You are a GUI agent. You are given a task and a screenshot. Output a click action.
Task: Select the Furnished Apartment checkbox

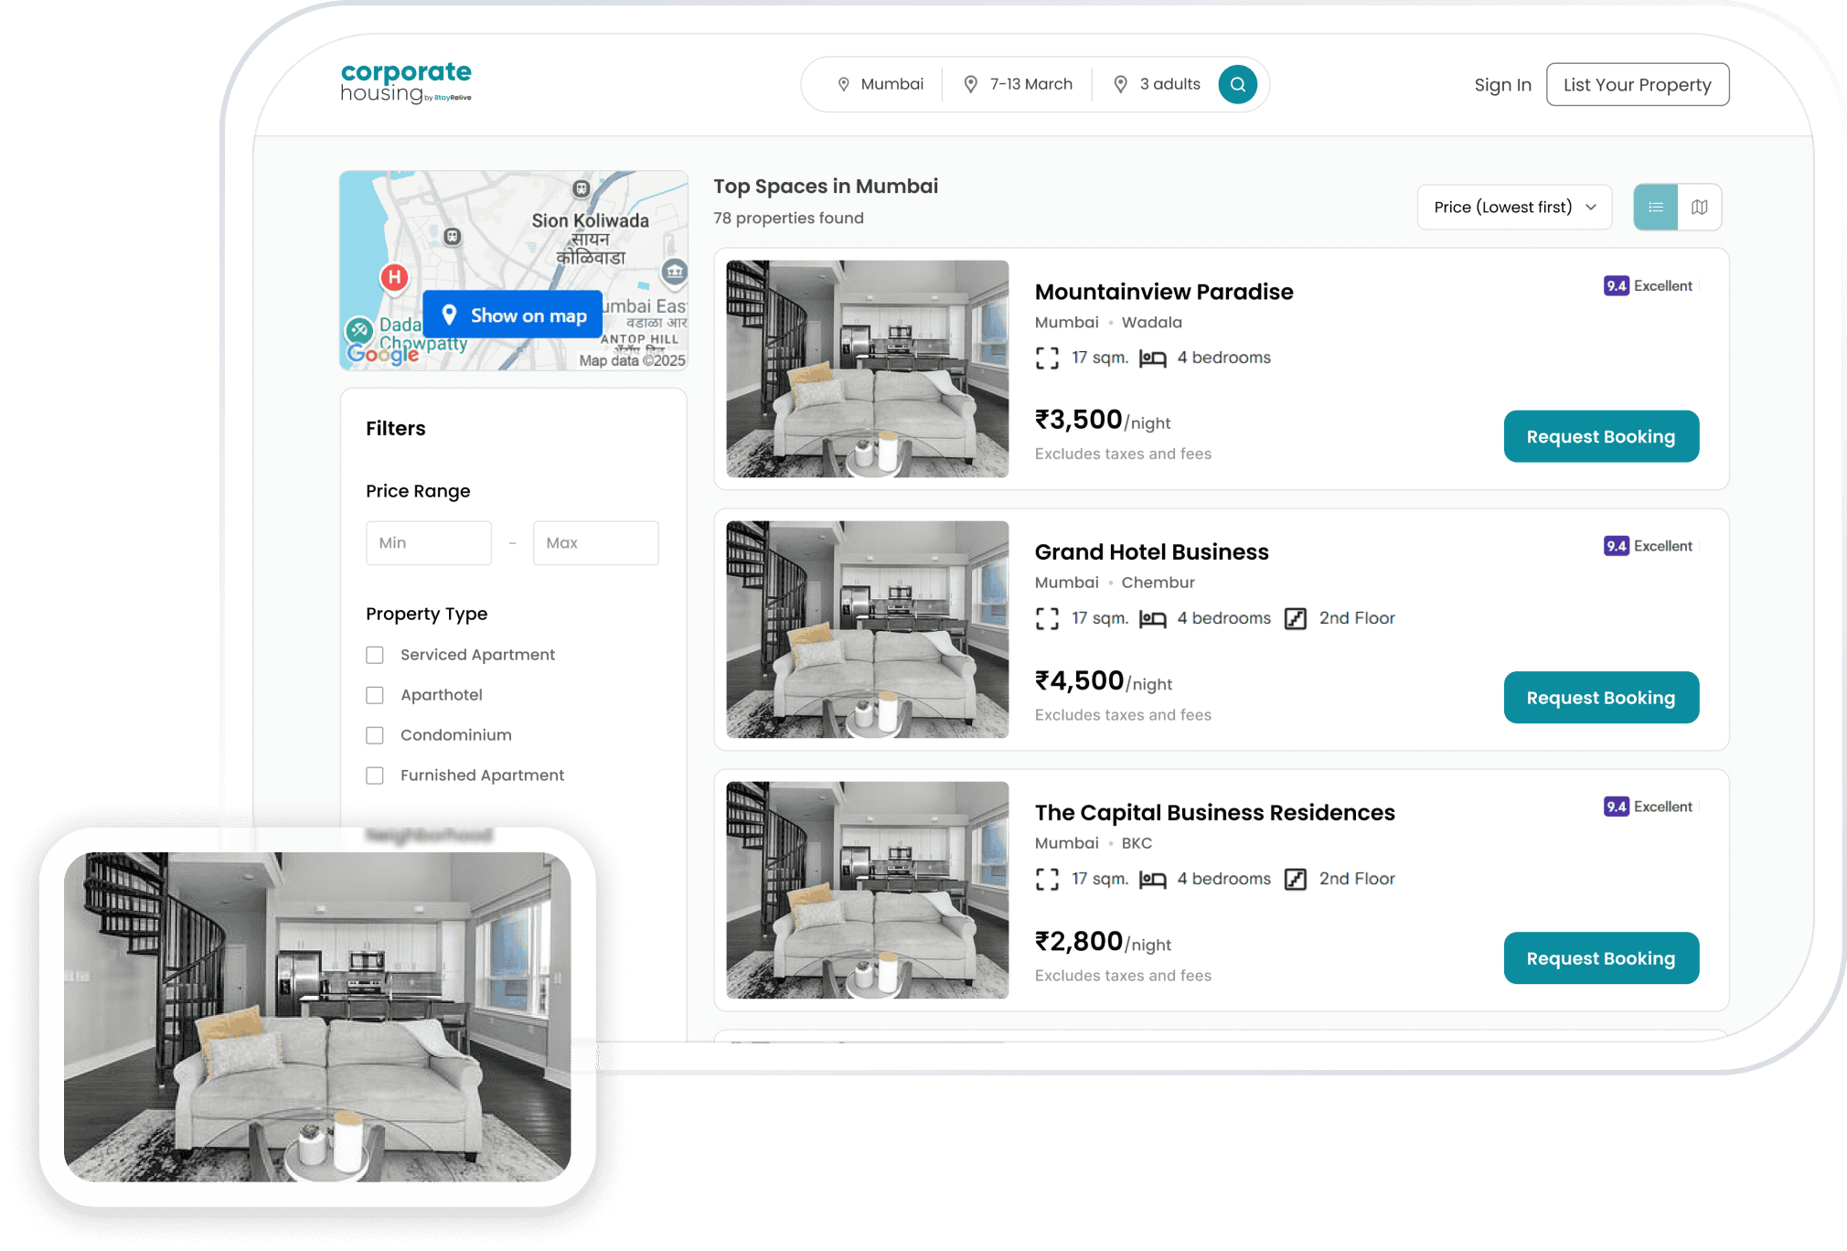375,776
